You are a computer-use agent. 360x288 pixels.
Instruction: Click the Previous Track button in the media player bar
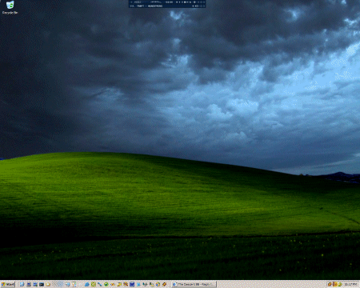pyautogui.click(x=177, y=2)
